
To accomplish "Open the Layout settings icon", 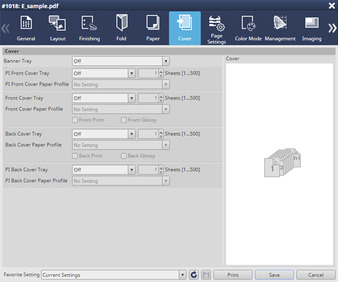I will pos(58,23).
